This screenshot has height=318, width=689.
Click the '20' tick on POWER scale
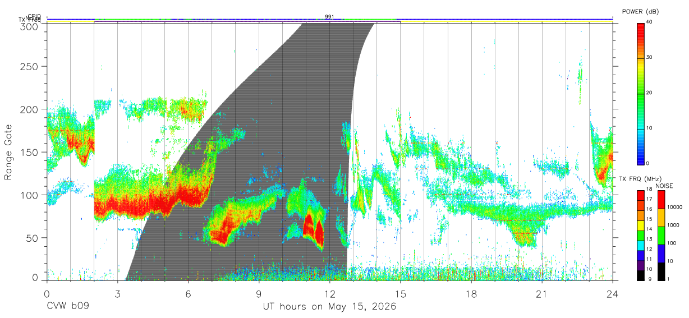[650, 93]
